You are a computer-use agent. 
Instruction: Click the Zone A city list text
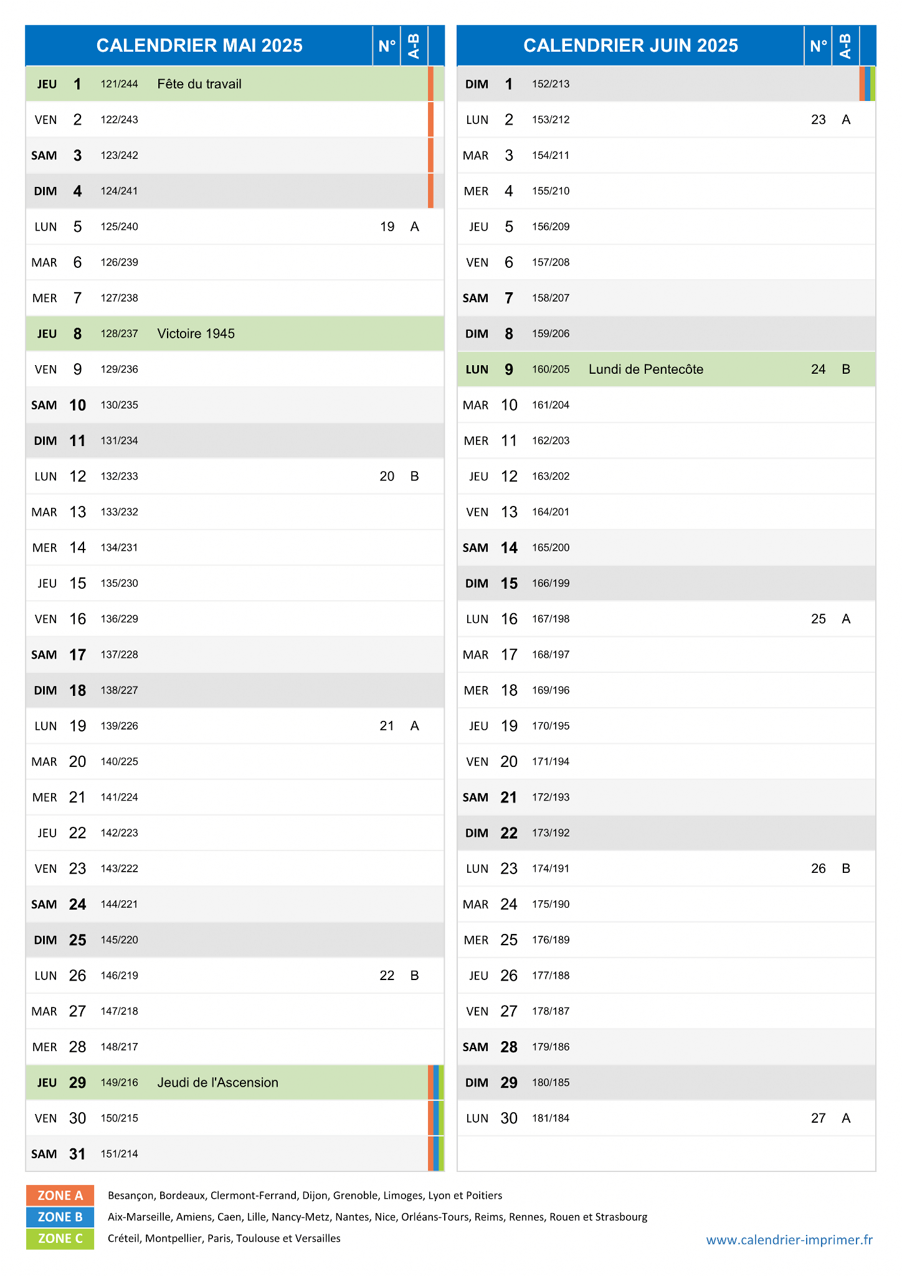click(x=305, y=1195)
